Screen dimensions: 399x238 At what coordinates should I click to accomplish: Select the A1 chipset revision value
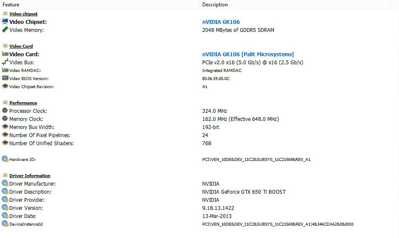coord(205,87)
